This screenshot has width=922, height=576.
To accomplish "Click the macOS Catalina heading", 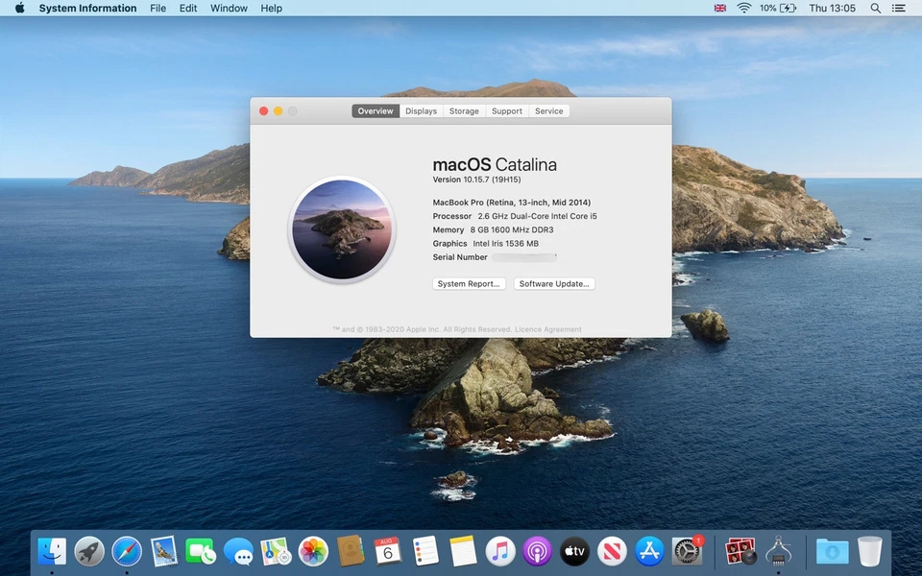I will coord(495,164).
